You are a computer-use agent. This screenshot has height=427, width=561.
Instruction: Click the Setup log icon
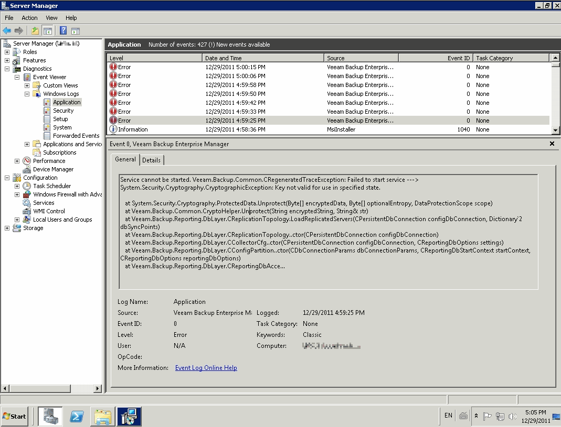(47, 119)
